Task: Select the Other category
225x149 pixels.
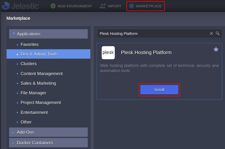Action: 48,122
